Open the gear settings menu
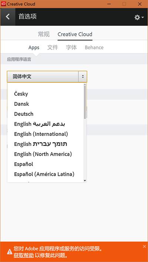 (139, 17)
